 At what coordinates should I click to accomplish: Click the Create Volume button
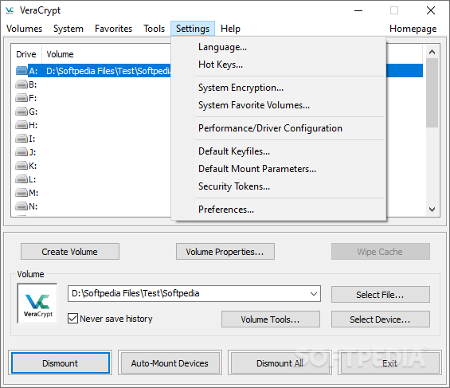click(x=70, y=252)
